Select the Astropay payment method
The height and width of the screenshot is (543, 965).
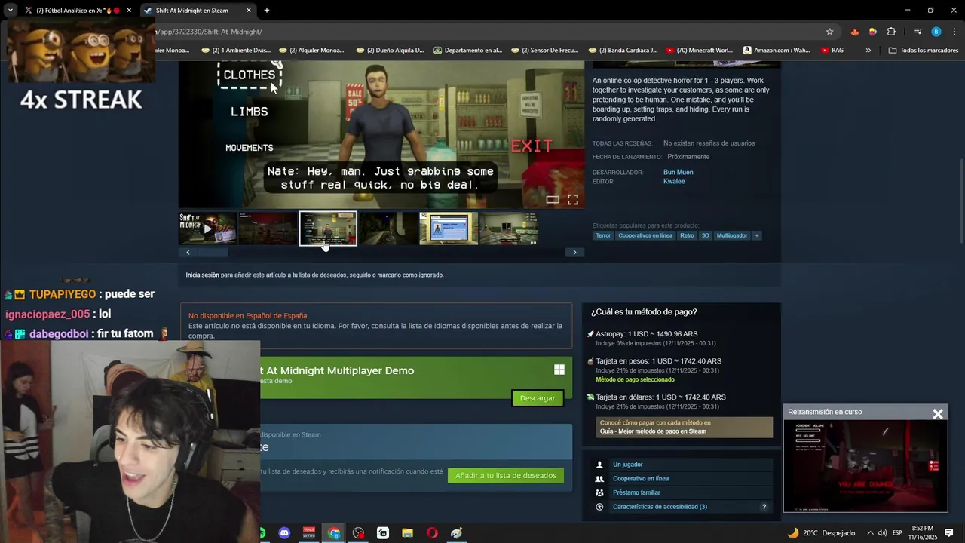(646, 334)
